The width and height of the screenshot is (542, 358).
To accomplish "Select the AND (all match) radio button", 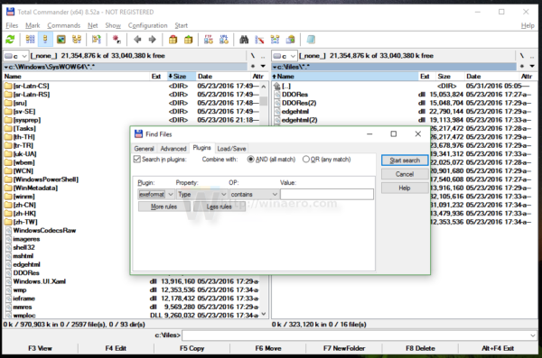I will [250, 159].
